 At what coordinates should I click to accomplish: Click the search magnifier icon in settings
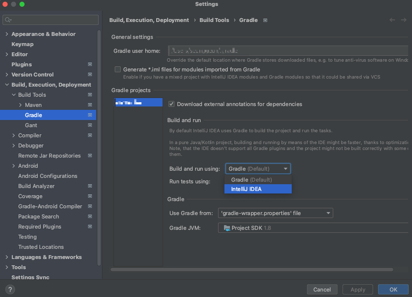(8, 20)
